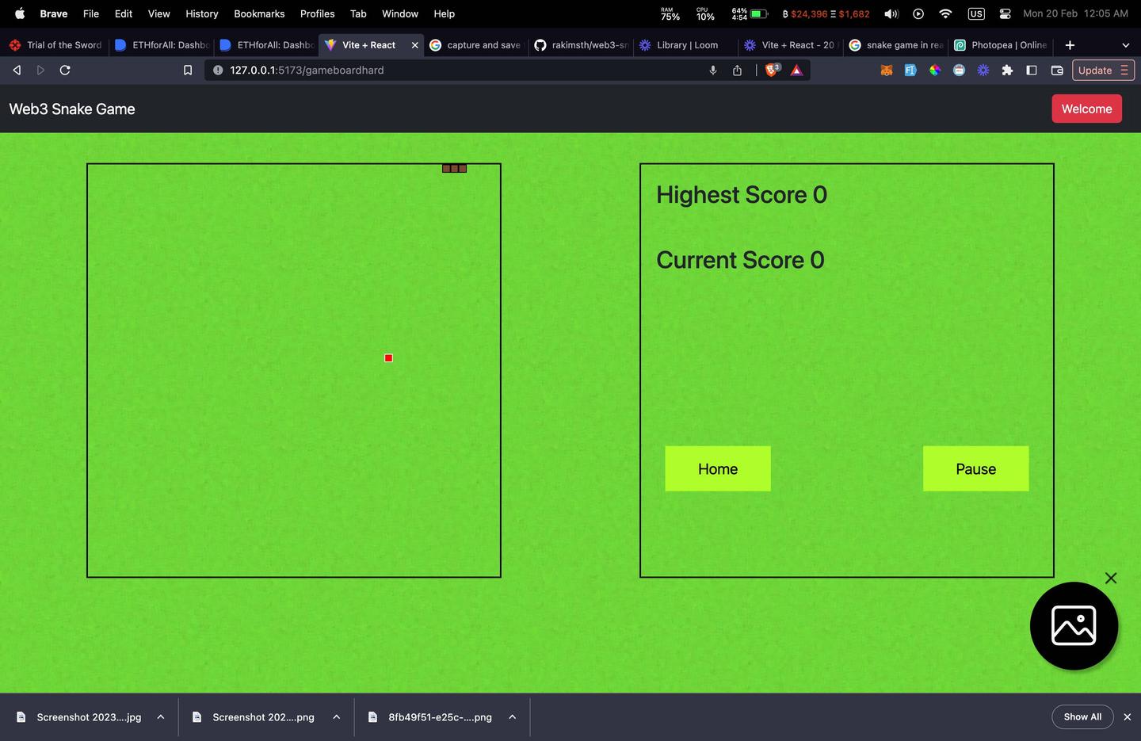The image size is (1141, 741).
Task: Click the microphone icon in address bar
Action: (x=713, y=71)
